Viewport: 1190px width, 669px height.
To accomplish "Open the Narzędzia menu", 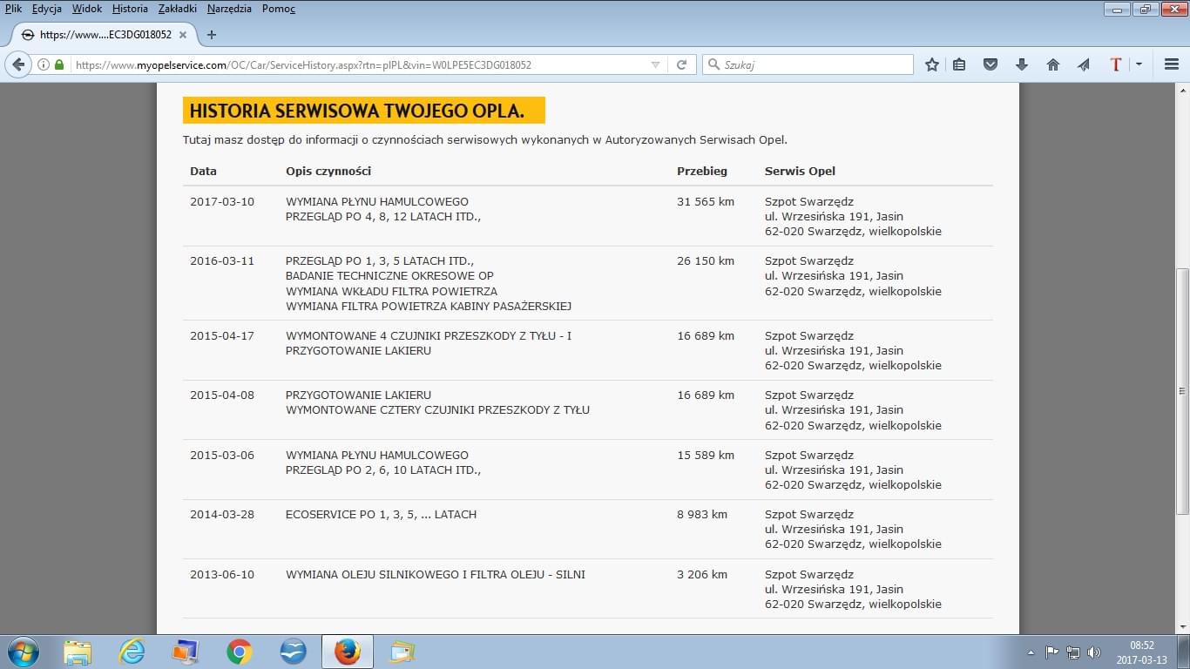I will coord(229,9).
